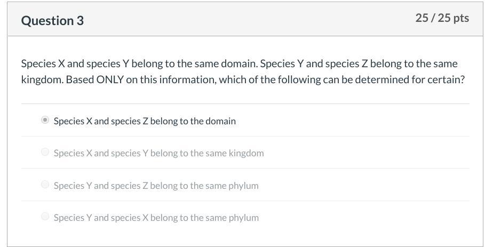Click the word 'domain' in the selected answer
Screen dimensions: 485x247
pos(220,121)
